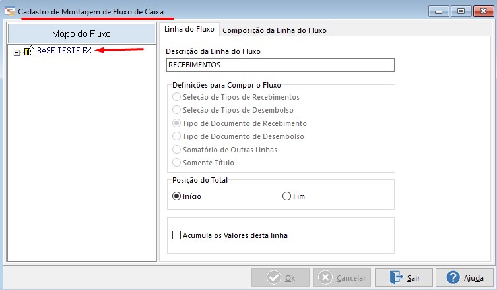Select the BASE TESTE FX tree entry
This screenshot has width=497, height=290.
pyautogui.click(x=64, y=51)
